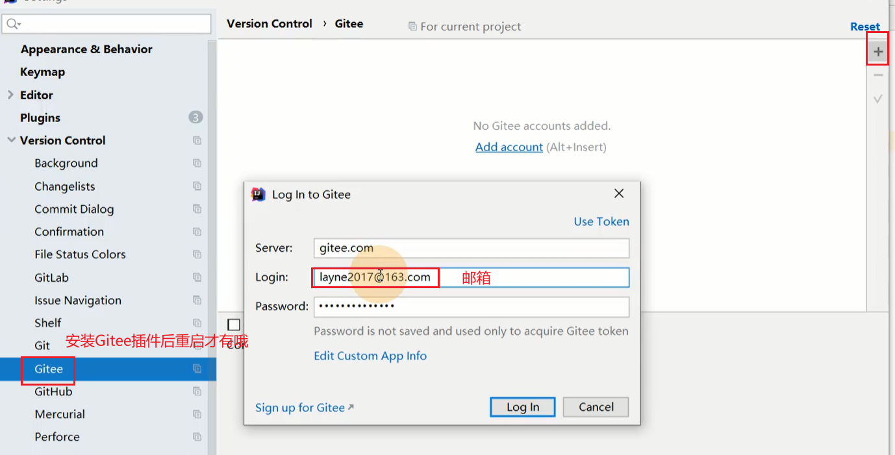Click the Password input field

point(472,306)
